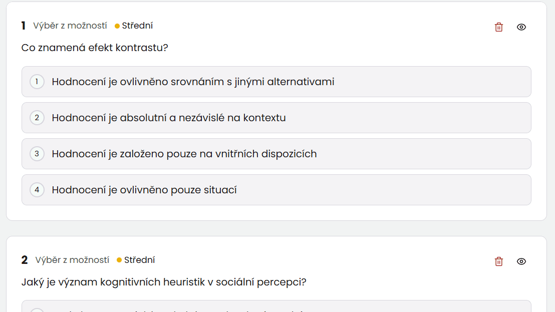Image resolution: width=555 pixels, height=312 pixels.
Task: Click the circle marker beside answer option 2
Action: pos(37,118)
